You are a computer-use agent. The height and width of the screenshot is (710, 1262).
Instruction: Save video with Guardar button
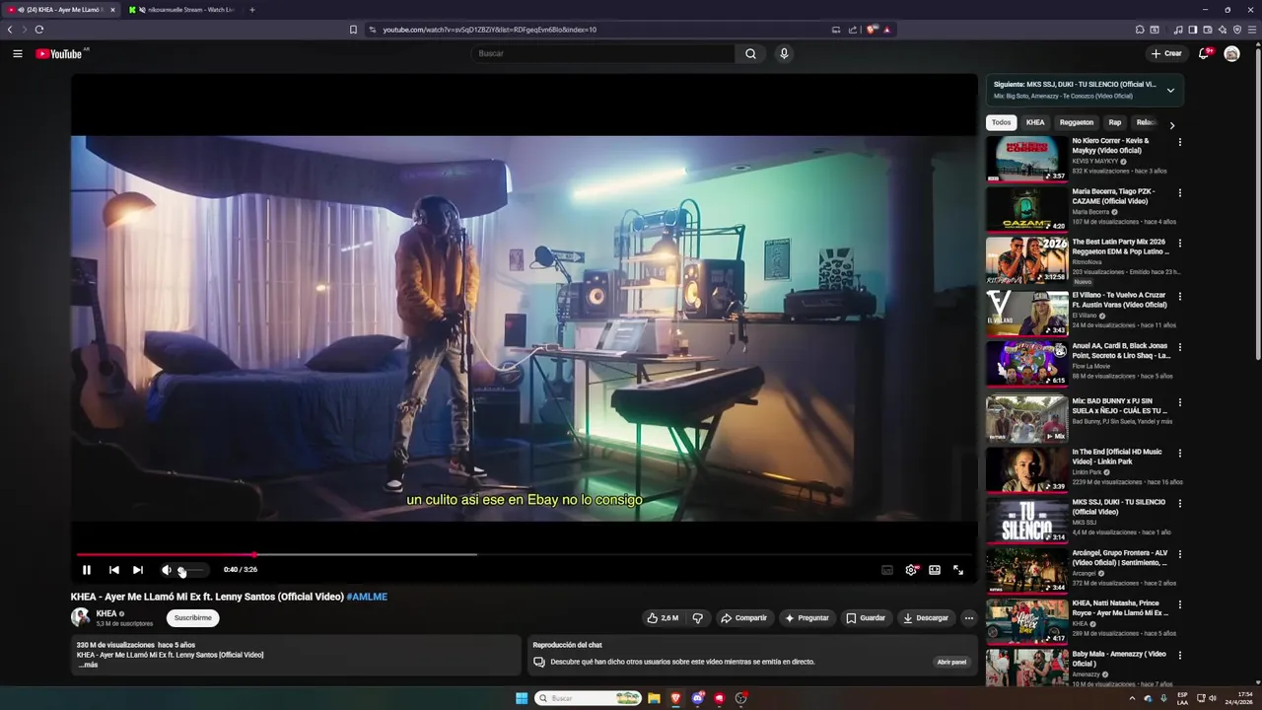pos(866,618)
